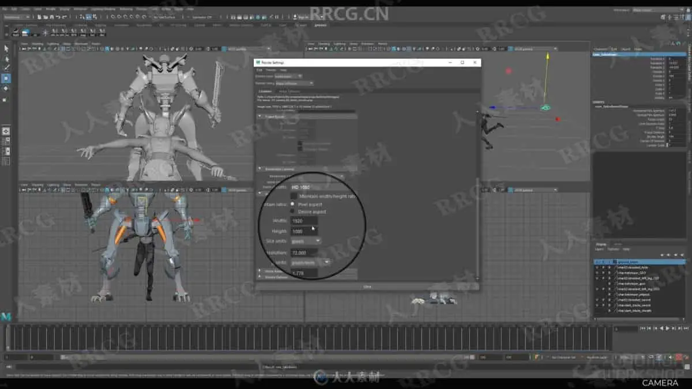Switch to Maya Software tab
The image size is (692, 389).
click(x=289, y=91)
